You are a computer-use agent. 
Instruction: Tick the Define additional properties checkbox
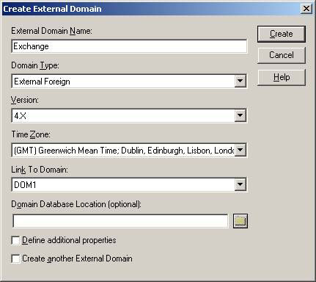15,240
